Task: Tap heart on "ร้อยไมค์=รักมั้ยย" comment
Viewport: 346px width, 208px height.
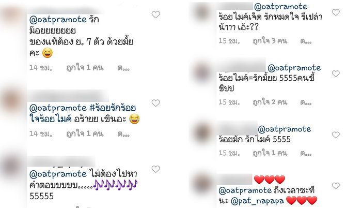Action: pyautogui.click(x=336, y=73)
